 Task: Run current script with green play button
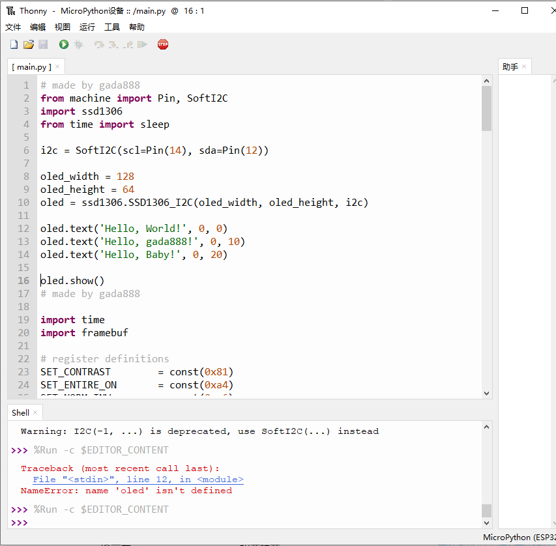tap(64, 44)
